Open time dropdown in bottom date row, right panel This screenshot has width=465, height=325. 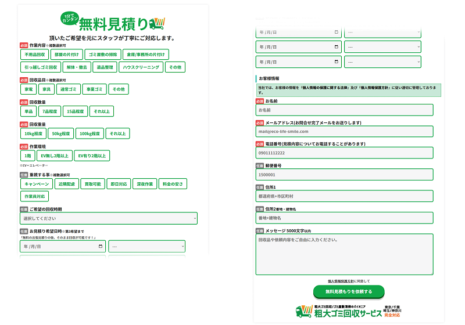(x=382, y=62)
